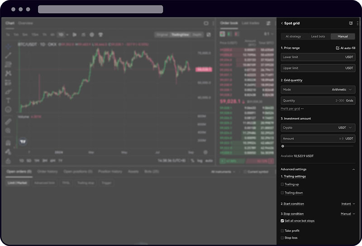Select the text tool in chart toolbar
The image size is (362, 246).
click(8, 100)
